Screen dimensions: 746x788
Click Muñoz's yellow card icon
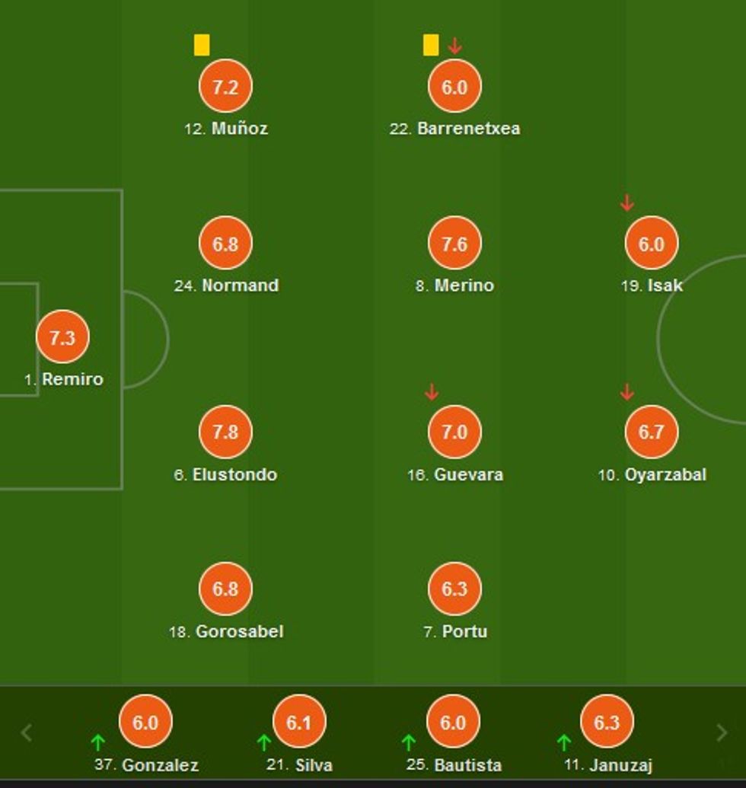pyautogui.click(x=202, y=45)
